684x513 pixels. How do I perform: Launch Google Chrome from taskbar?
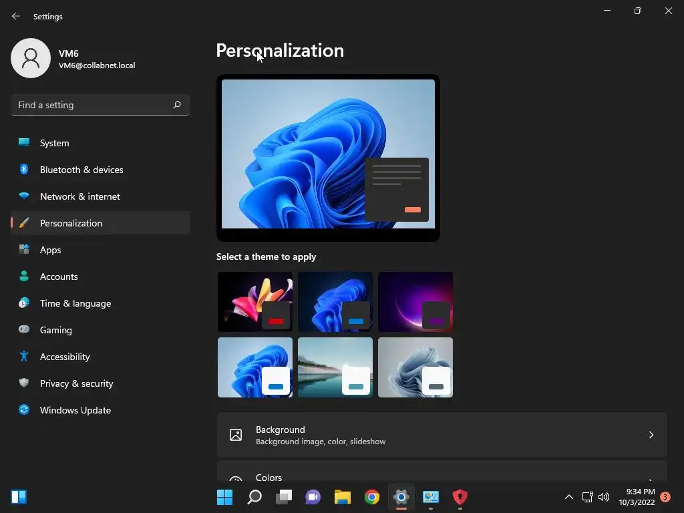click(371, 497)
